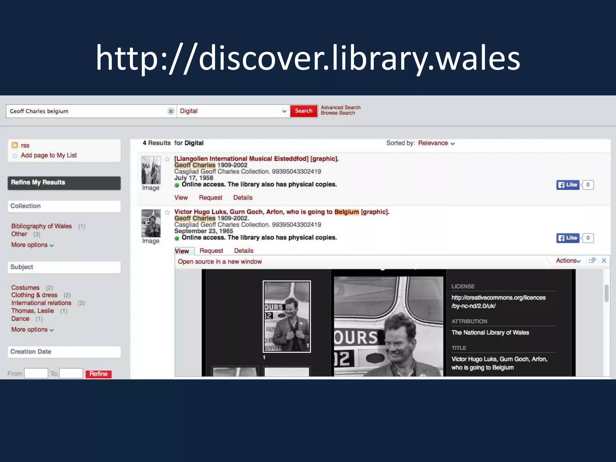Click the red Search button
The height and width of the screenshot is (462, 616).
click(304, 111)
